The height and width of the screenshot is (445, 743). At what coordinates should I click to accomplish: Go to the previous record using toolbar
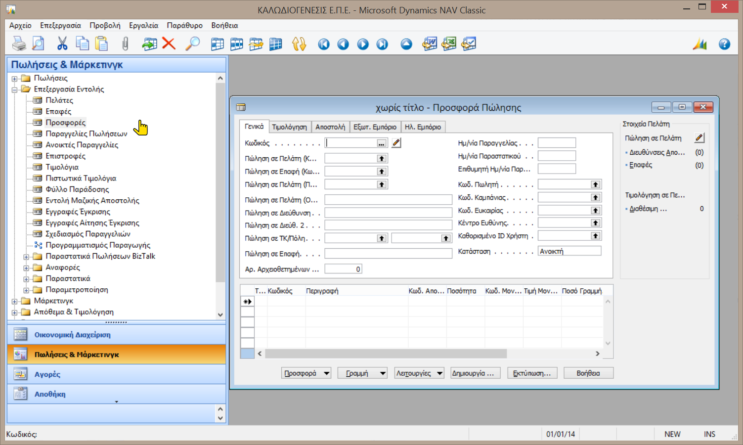343,44
